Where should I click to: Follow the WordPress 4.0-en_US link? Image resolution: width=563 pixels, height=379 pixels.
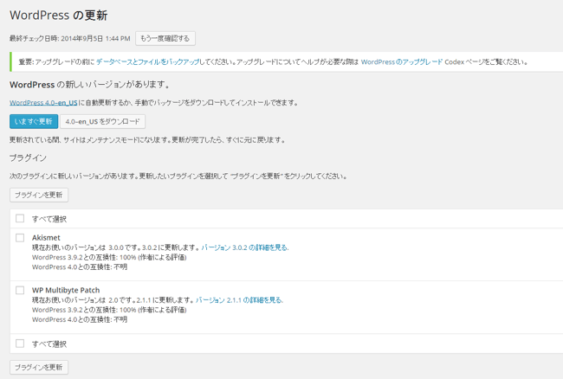click(x=43, y=103)
